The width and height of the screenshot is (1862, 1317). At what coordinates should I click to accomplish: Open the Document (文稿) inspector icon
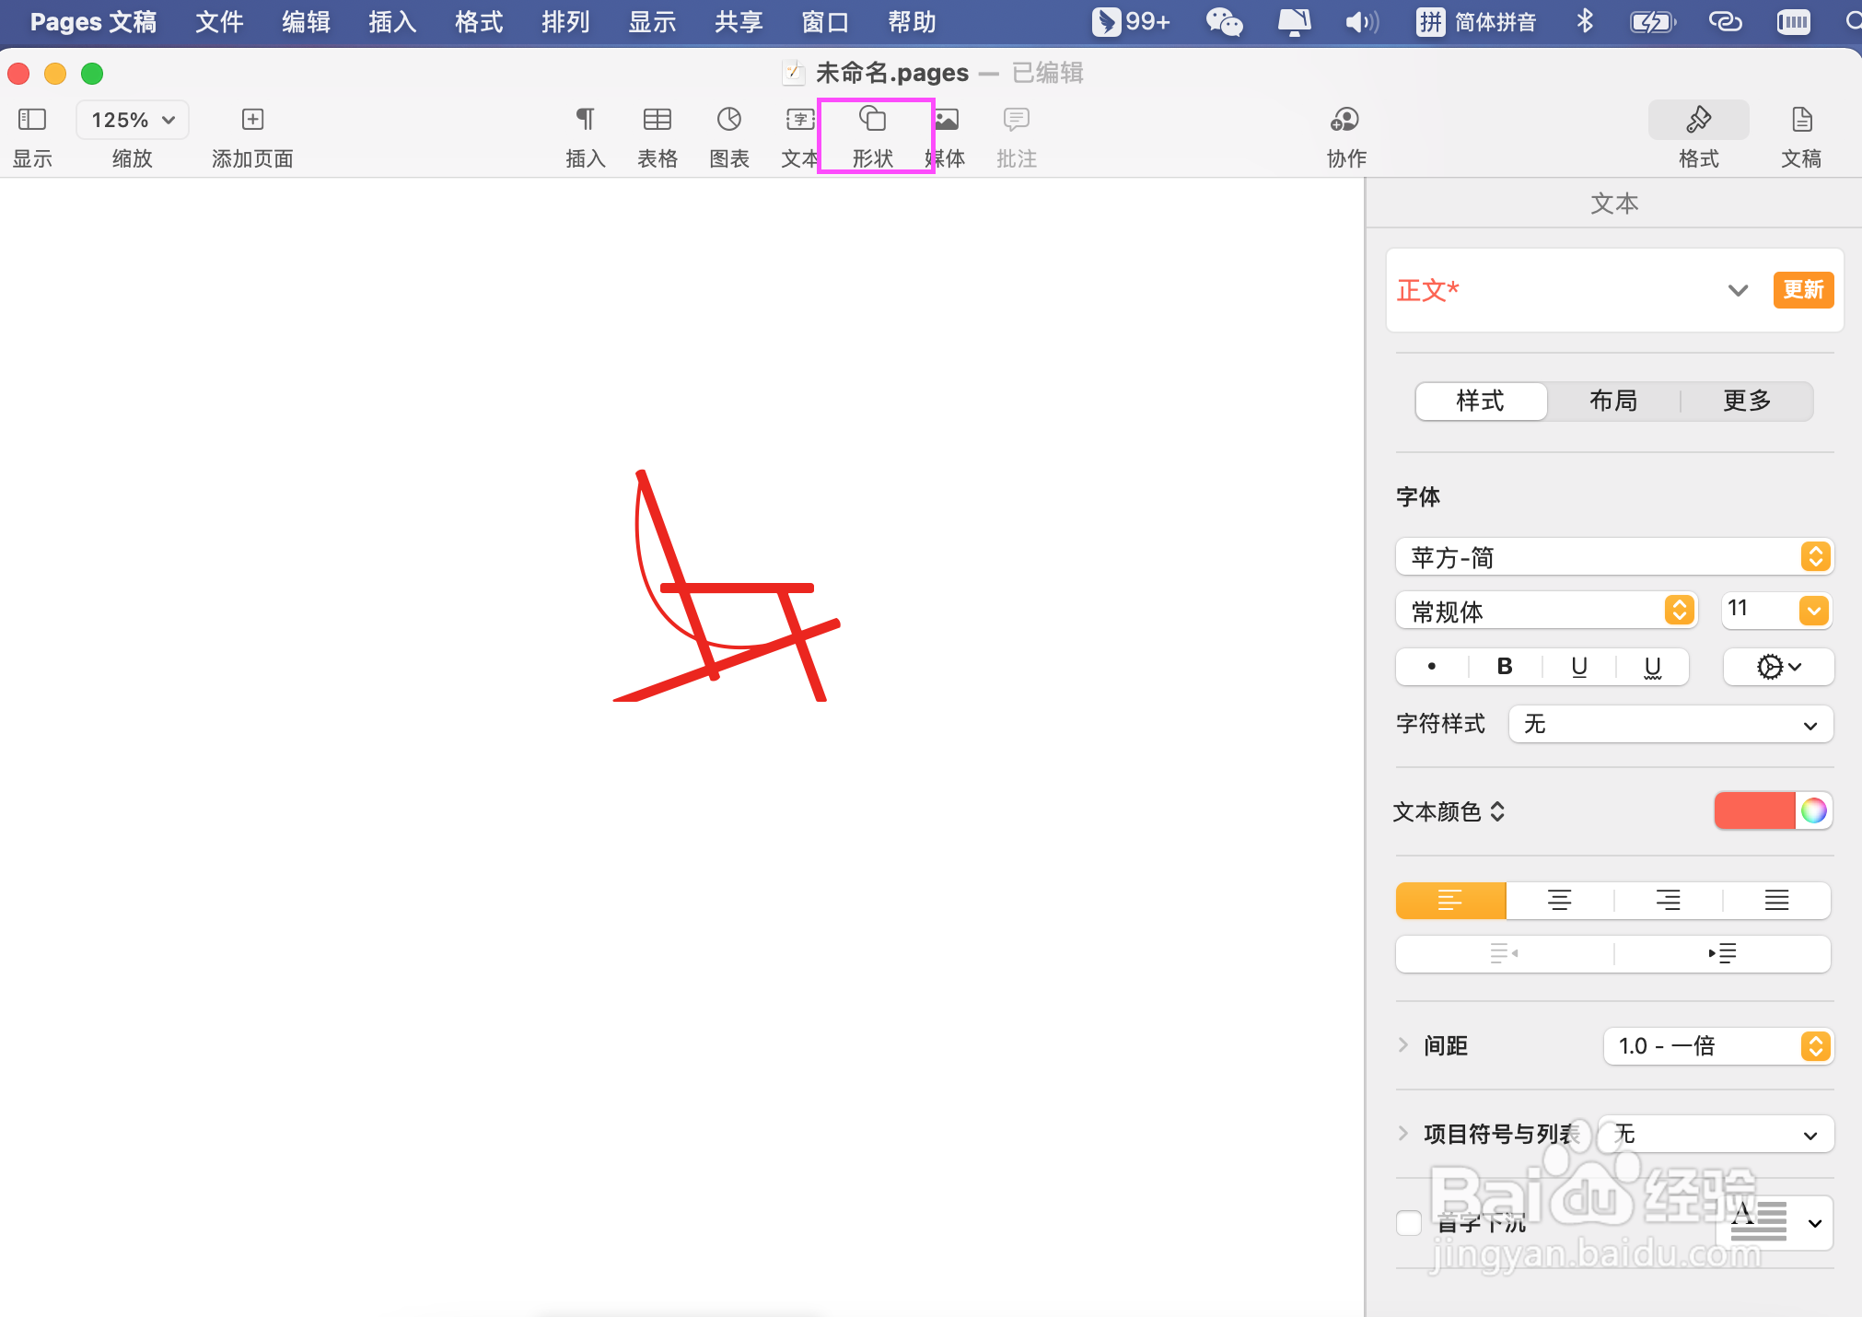[x=1800, y=120]
